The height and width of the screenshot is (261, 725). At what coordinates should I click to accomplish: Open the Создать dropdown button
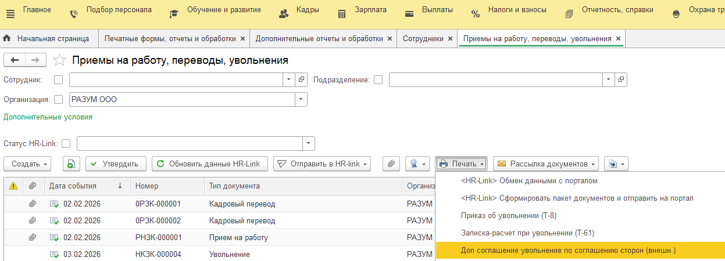pos(27,164)
